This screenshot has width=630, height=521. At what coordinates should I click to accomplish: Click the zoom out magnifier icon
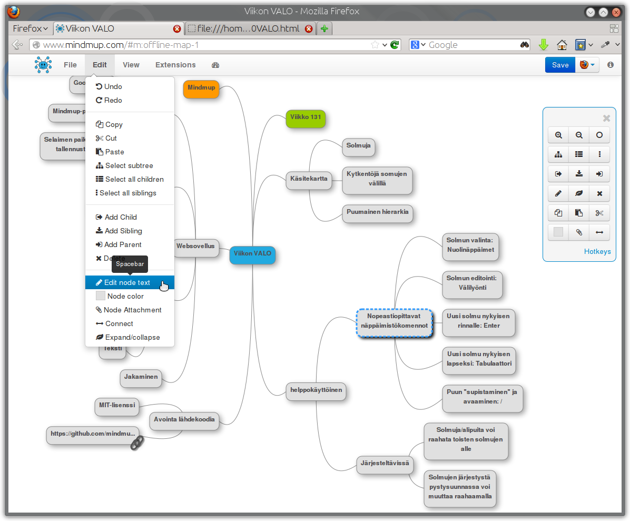[x=579, y=135]
